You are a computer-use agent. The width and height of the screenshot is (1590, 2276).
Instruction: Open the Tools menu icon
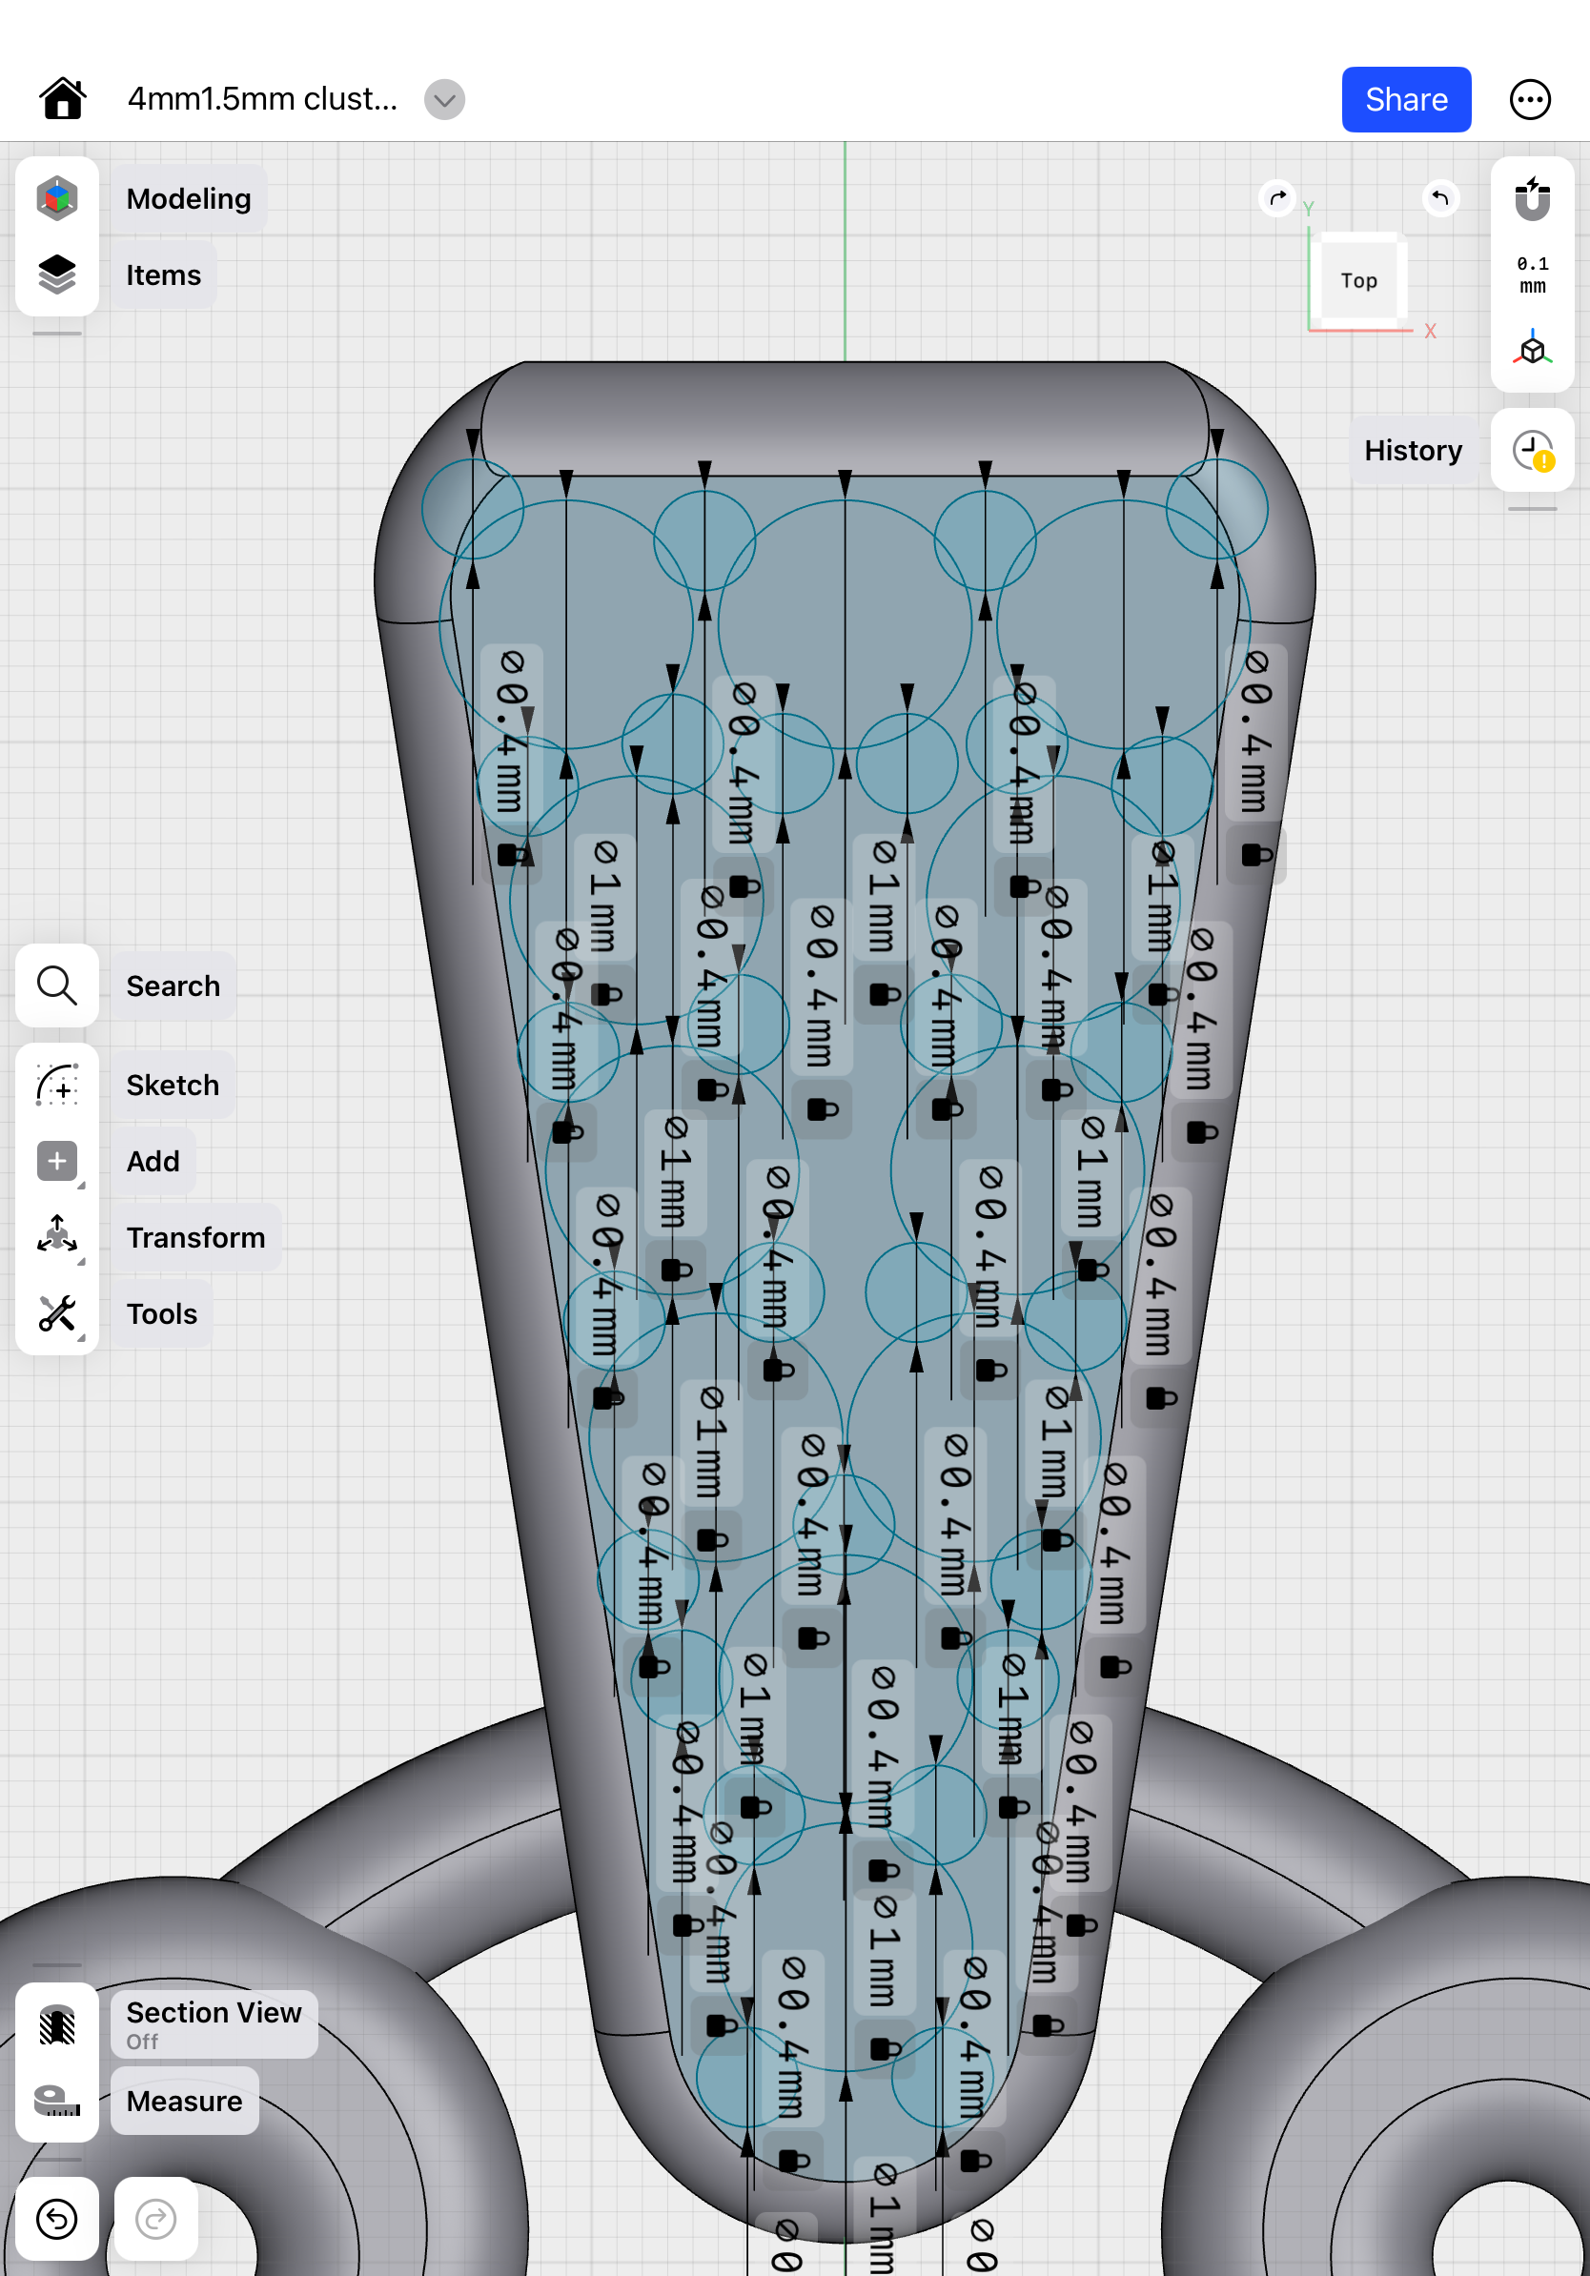tap(57, 1313)
